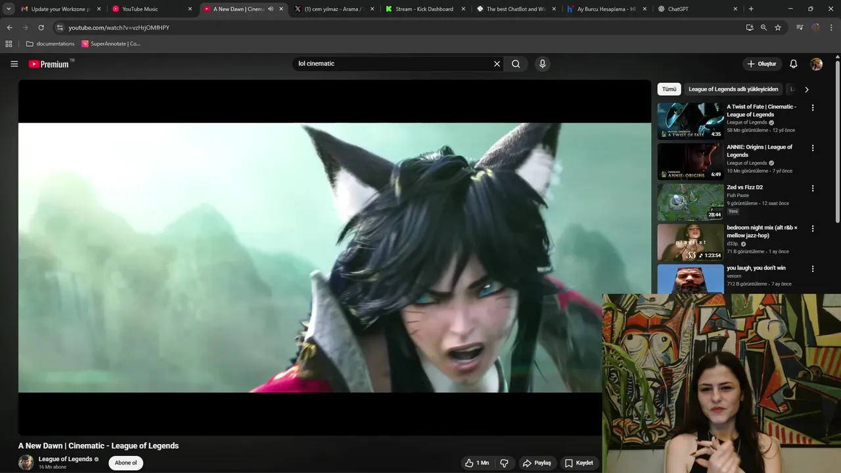Open the apps grid in bookmarks bar

9,44
